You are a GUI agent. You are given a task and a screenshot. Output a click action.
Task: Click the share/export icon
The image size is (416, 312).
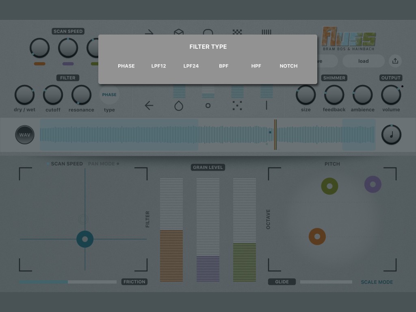click(395, 61)
